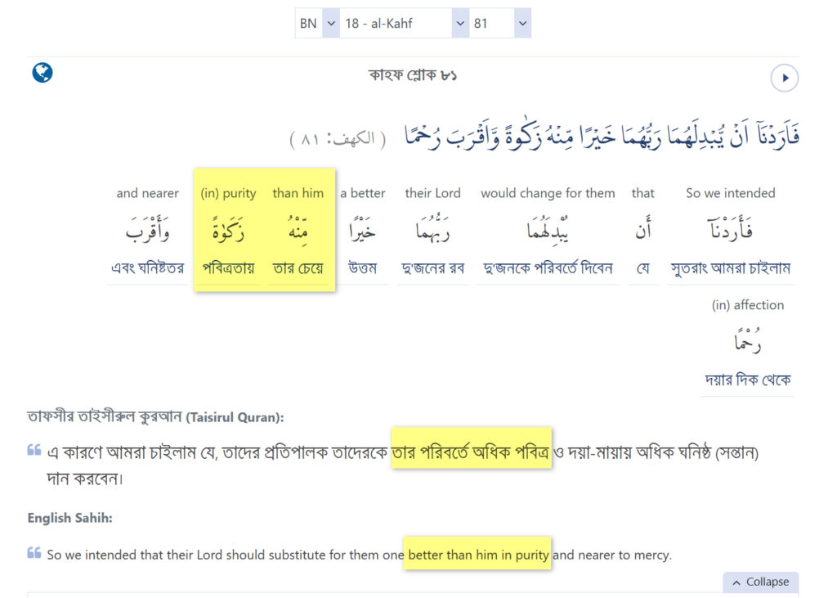Viewport: 837px width, 598px height.
Task: Select the highlighted word "than him"
Action: pos(298,232)
